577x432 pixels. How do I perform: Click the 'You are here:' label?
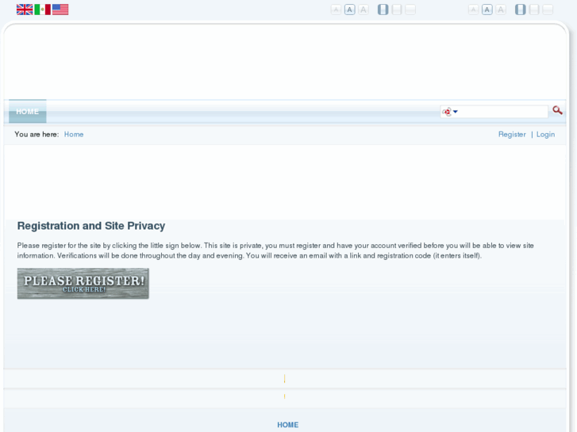point(37,135)
